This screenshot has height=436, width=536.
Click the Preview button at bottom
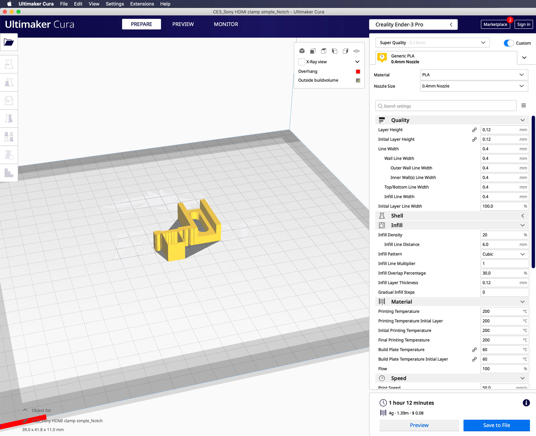tap(419, 425)
